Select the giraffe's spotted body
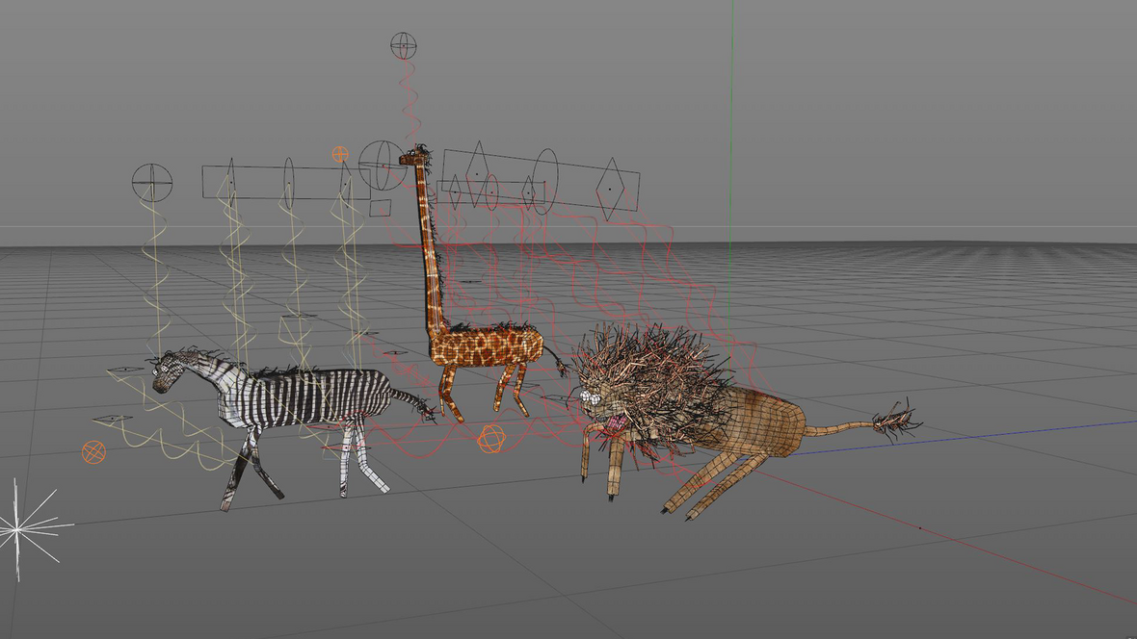 click(487, 346)
